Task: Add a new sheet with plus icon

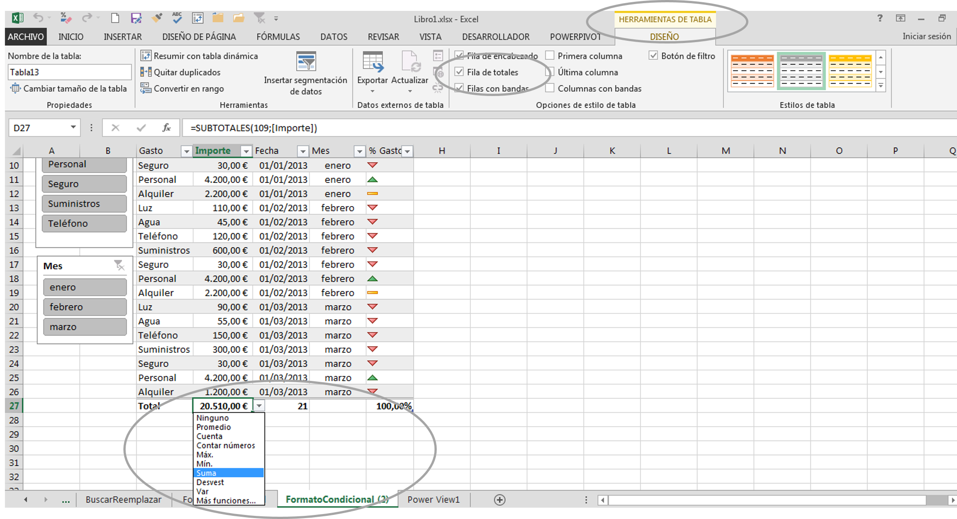Action: pos(499,500)
